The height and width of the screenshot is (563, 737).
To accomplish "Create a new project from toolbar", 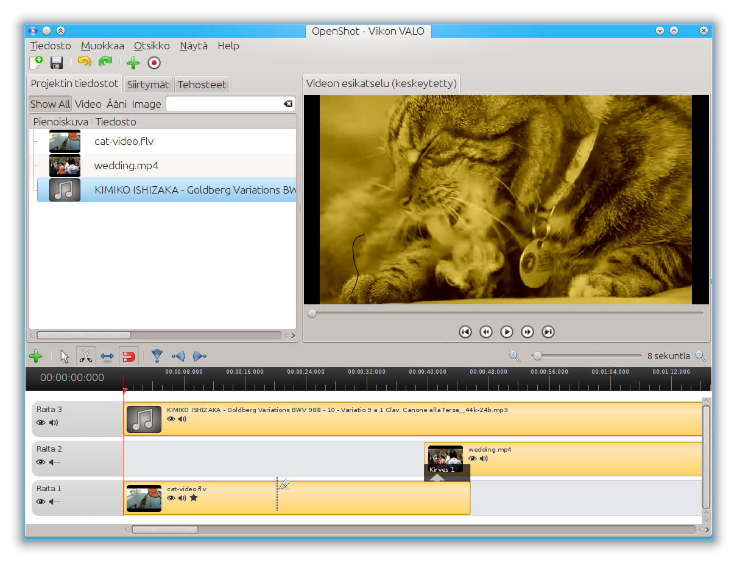I will coord(36,62).
